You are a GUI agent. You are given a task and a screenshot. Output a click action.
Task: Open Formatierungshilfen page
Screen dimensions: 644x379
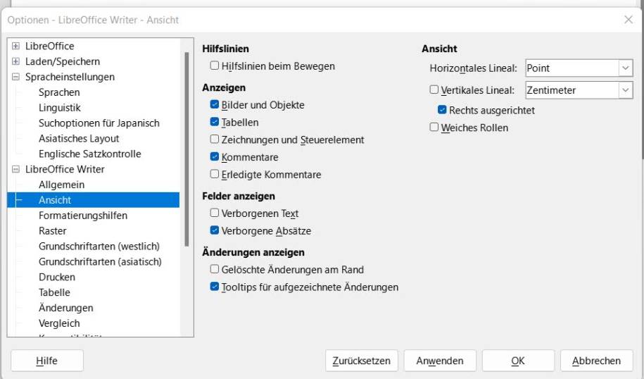[83, 216]
